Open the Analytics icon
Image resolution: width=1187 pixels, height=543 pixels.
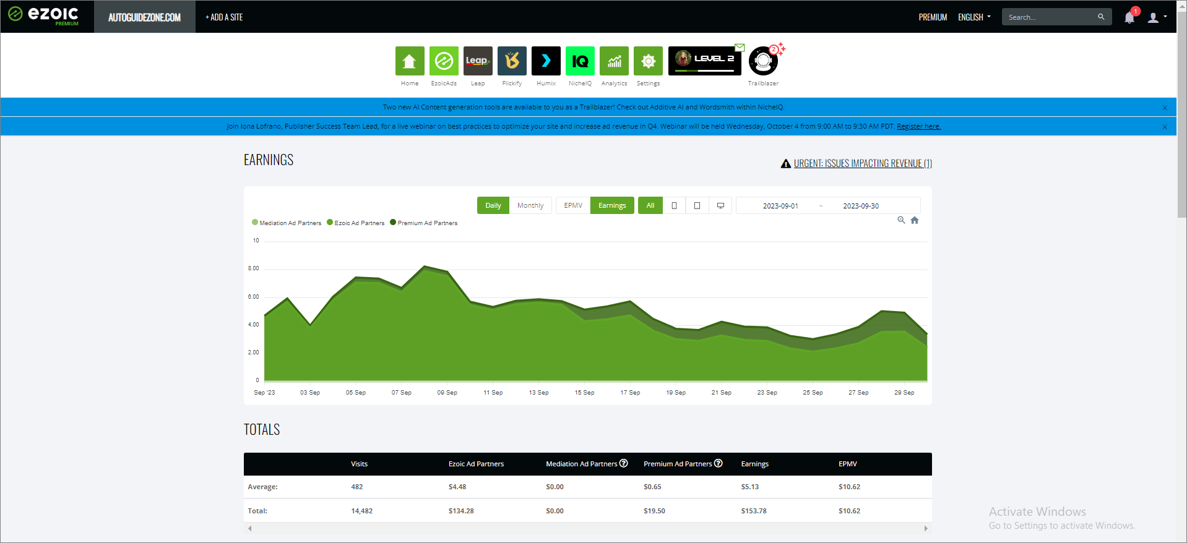click(x=614, y=61)
